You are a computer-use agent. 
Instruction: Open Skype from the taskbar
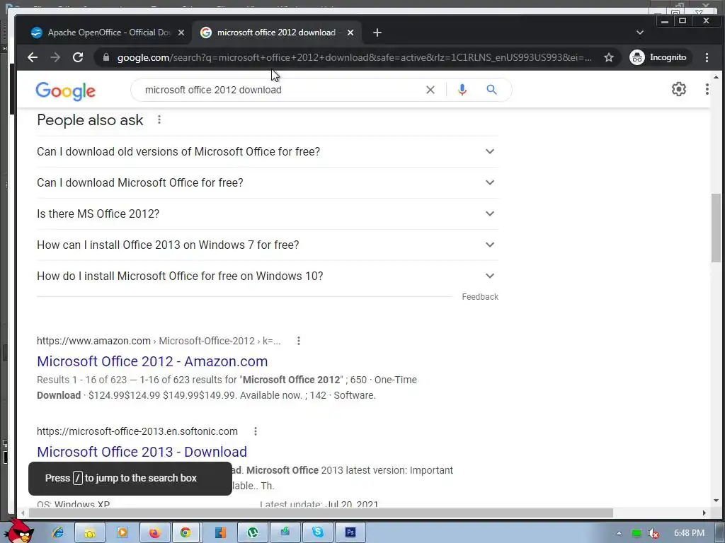pyautogui.click(x=318, y=532)
